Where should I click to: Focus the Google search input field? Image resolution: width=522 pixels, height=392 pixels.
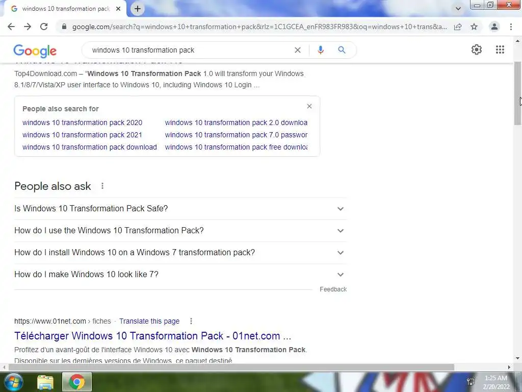[x=190, y=50]
